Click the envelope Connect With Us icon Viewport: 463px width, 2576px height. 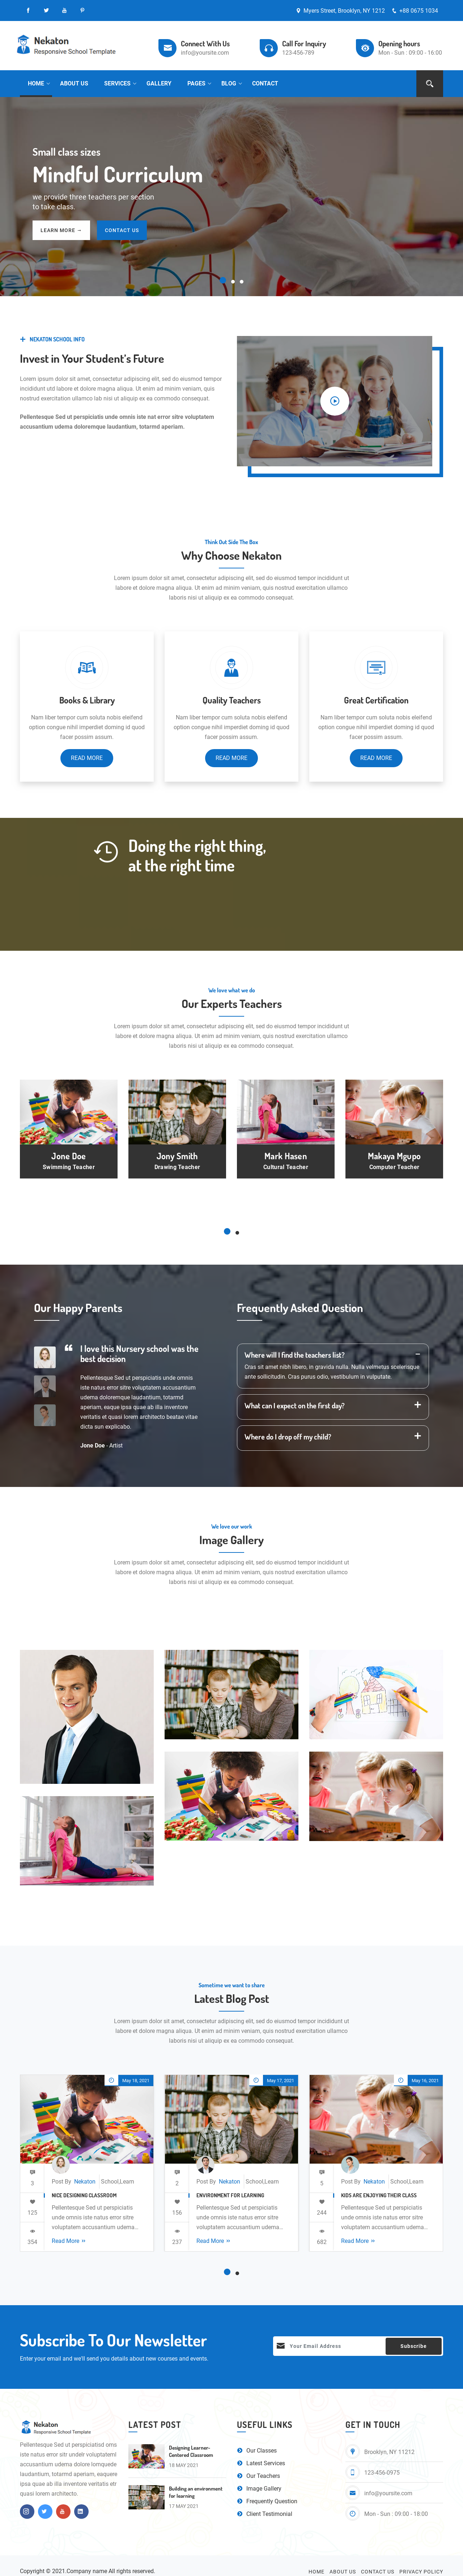pyautogui.click(x=167, y=48)
